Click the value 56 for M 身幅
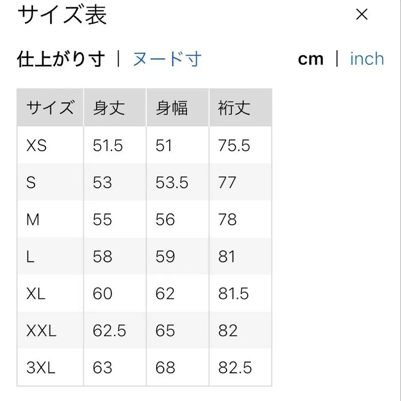 166,219
